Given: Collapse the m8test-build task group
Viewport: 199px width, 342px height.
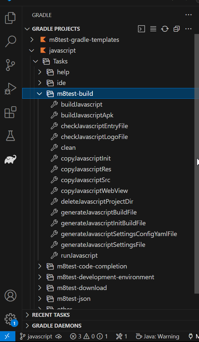Looking at the screenshot, I should click(40, 94).
